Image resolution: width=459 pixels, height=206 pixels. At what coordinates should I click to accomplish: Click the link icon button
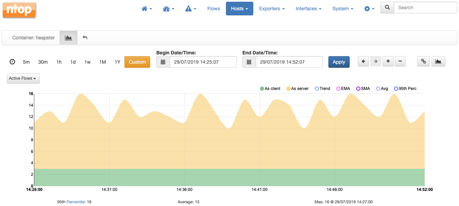(x=424, y=61)
